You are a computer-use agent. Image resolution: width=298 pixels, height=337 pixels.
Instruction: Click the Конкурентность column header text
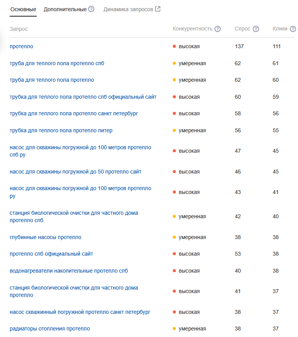click(192, 29)
